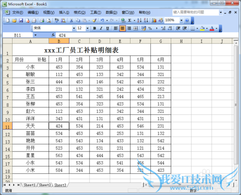Image resolution: width=241 pixels, height=195 pixels.
Task: Expand the font size 12 dropdown
Action: coord(87,28)
